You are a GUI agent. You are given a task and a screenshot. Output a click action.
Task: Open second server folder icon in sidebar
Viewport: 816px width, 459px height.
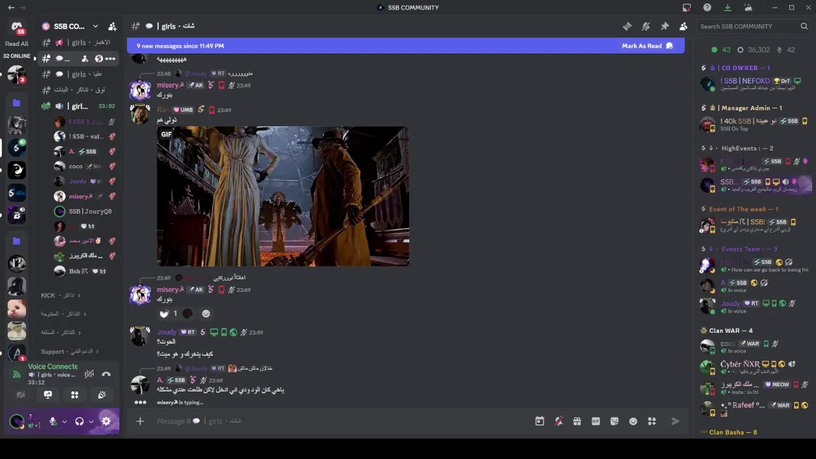tap(17, 241)
